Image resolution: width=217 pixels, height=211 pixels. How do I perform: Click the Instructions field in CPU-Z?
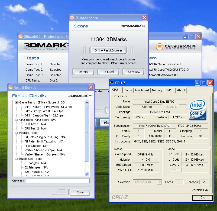tap(170, 141)
